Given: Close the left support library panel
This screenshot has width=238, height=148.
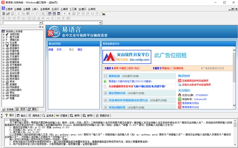Looking at the screenshot, I should point(43,27).
